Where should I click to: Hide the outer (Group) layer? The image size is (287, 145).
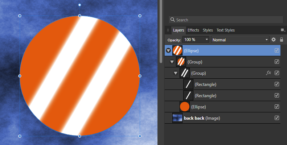point(277,62)
